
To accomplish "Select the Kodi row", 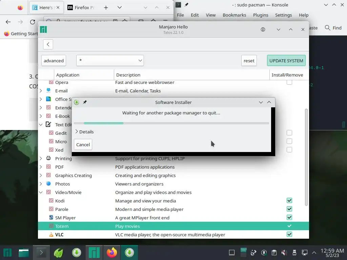I will [173, 201].
